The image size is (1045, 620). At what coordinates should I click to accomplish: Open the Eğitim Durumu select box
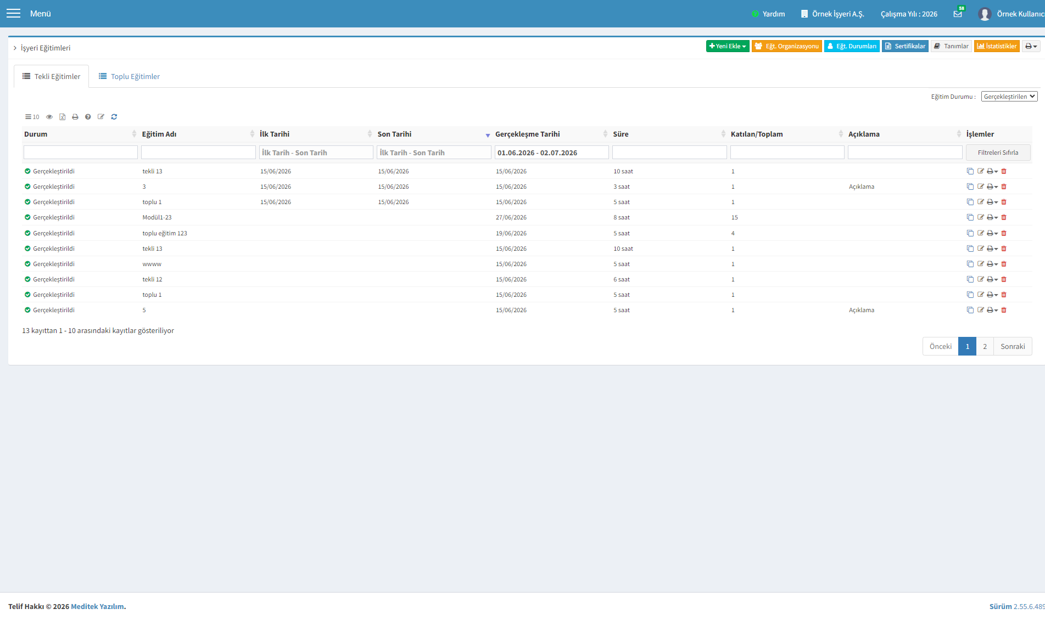1009,97
